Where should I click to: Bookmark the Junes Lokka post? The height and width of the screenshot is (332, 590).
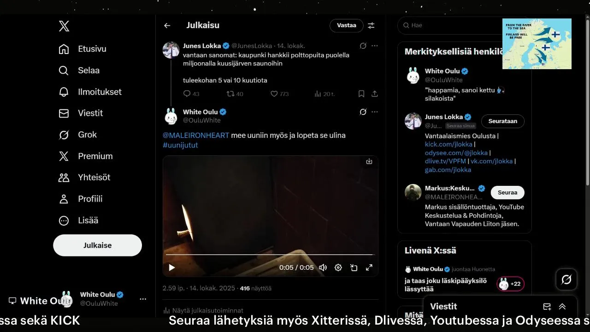click(361, 94)
